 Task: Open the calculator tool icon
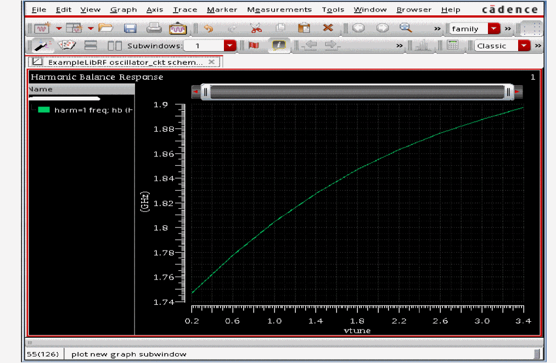pyautogui.click(x=453, y=46)
